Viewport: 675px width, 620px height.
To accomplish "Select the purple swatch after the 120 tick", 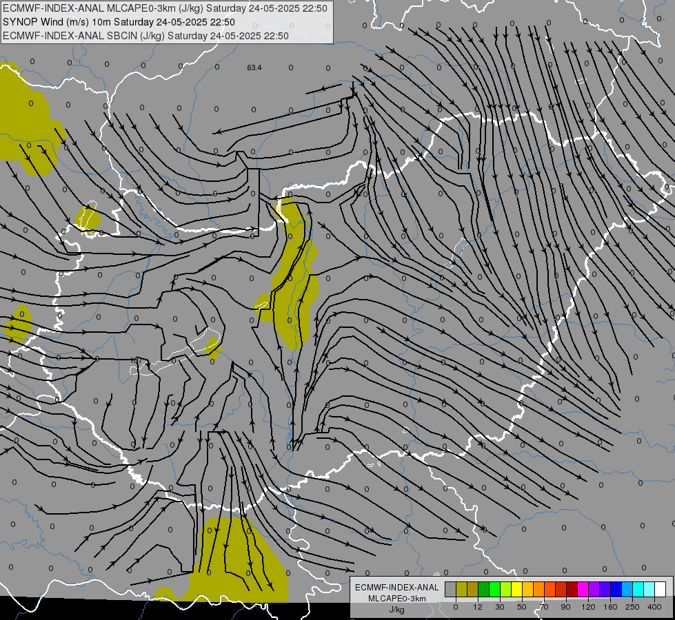I will coord(594,590).
